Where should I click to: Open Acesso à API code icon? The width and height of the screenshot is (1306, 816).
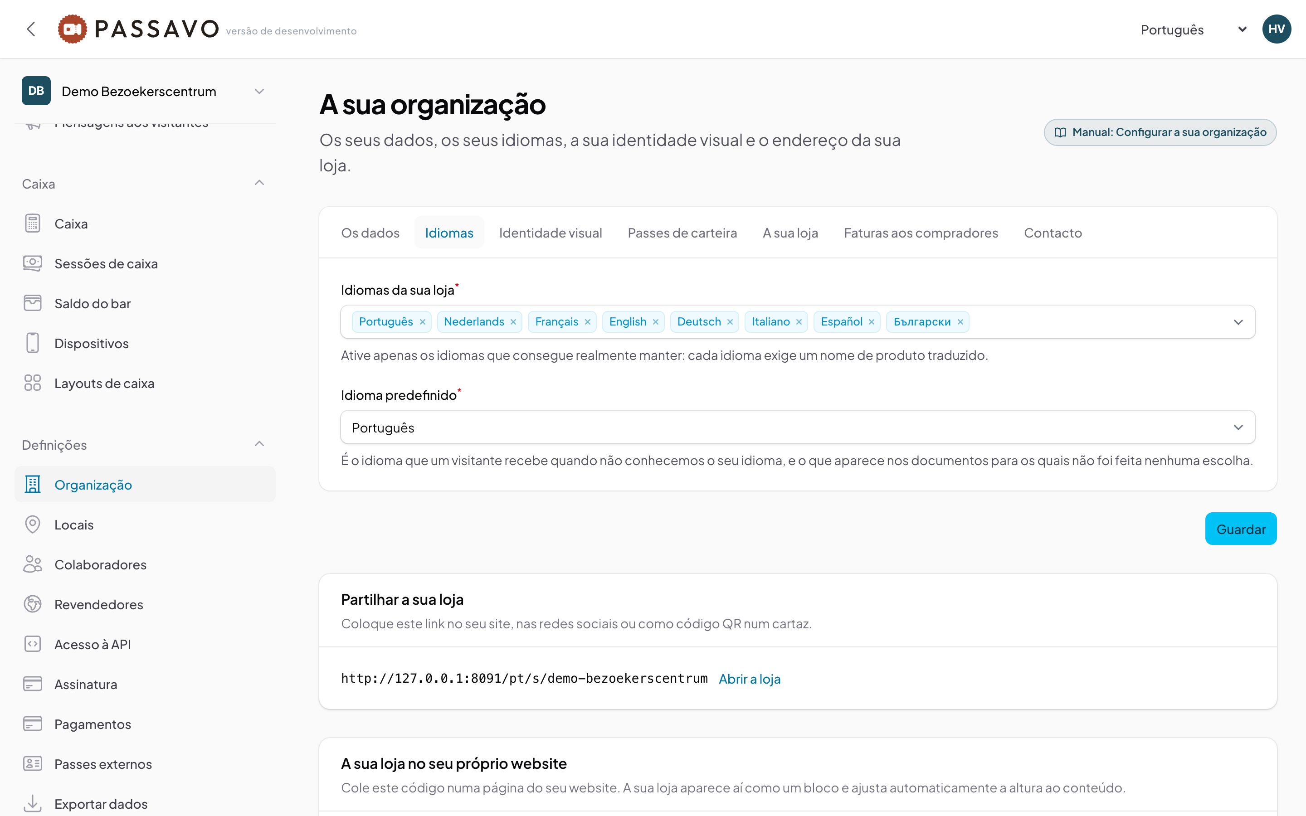tap(32, 644)
